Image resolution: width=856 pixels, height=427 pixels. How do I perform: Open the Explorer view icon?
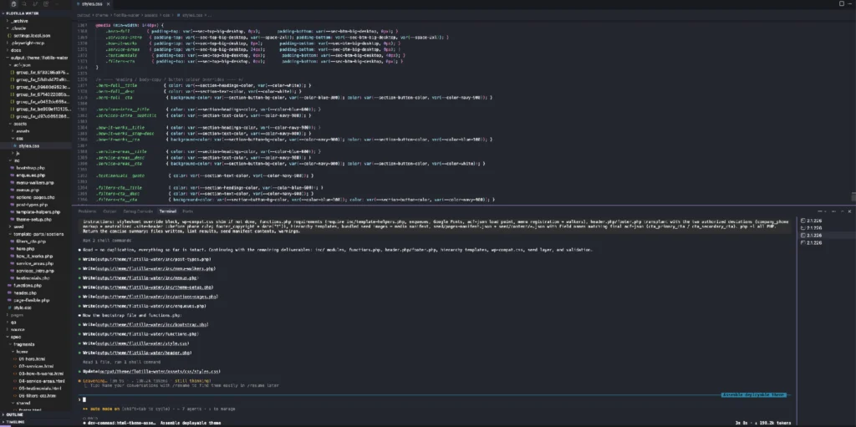tap(13, 4)
